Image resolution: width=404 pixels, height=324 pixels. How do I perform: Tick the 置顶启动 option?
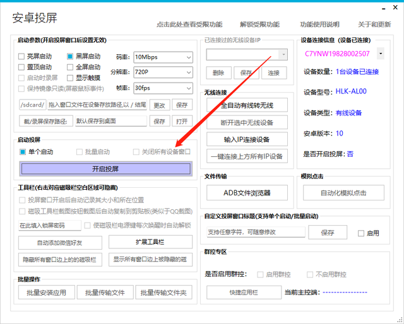point(21,67)
